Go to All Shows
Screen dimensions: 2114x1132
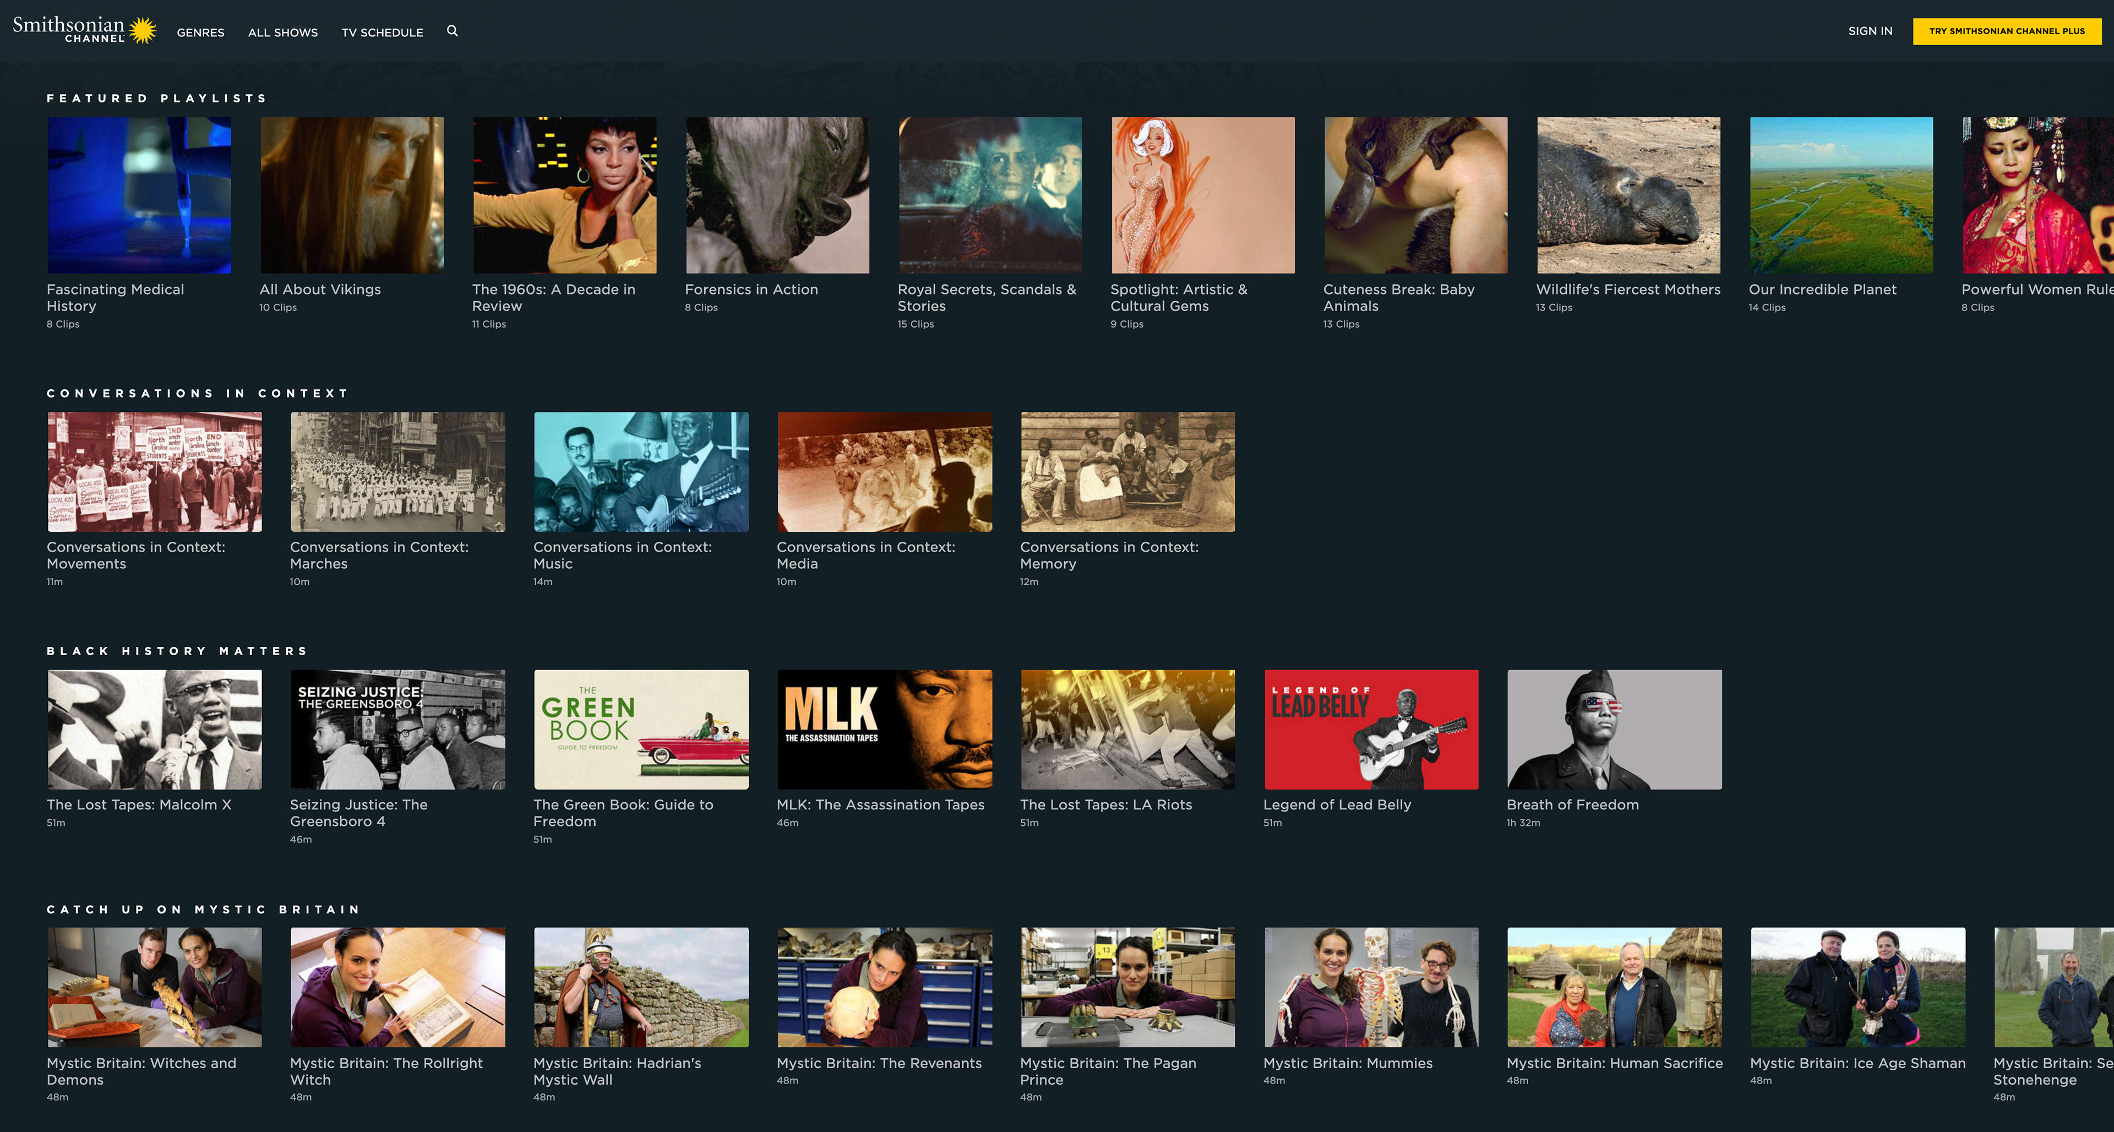(x=282, y=32)
